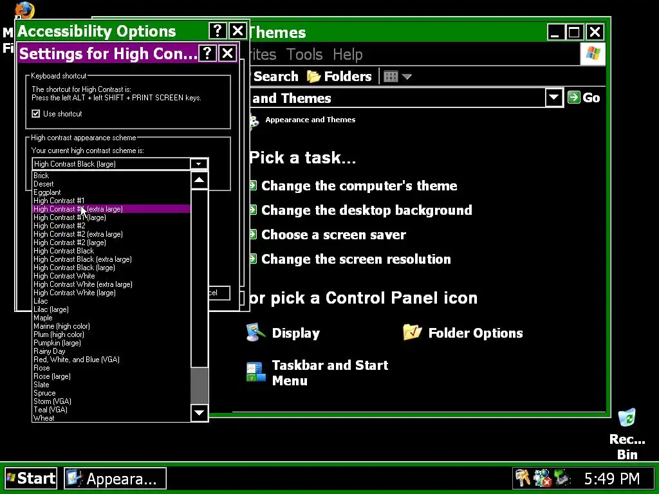Select High Contrast White (large) item

point(111,293)
